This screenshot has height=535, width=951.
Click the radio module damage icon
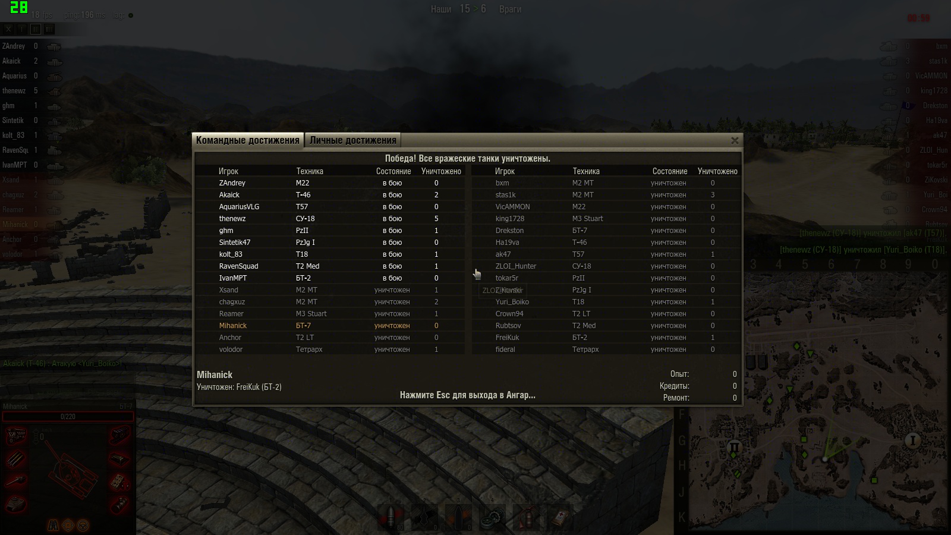[119, 483]
